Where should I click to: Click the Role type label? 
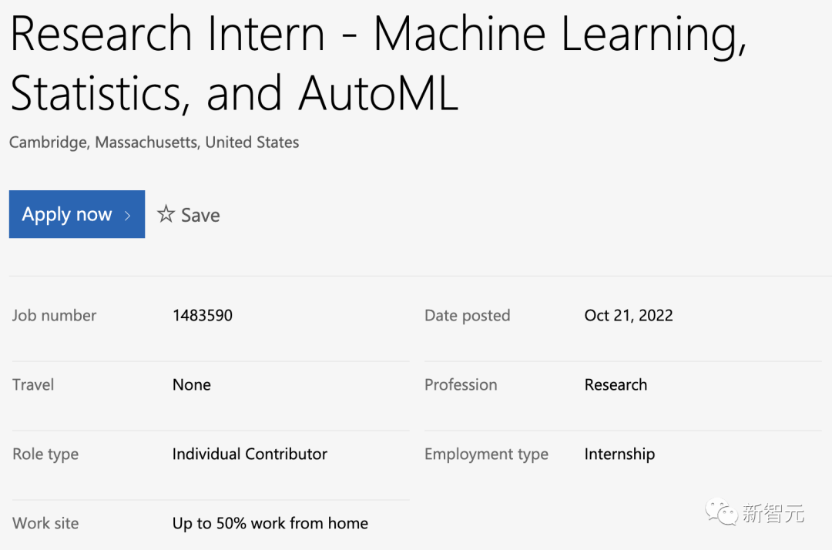click(45, 454)
